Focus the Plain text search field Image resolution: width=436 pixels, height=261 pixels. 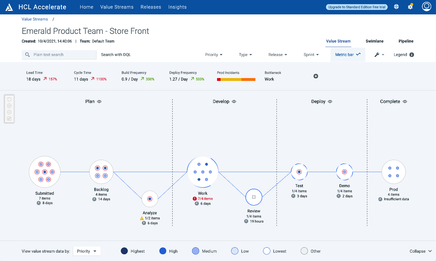59,55
